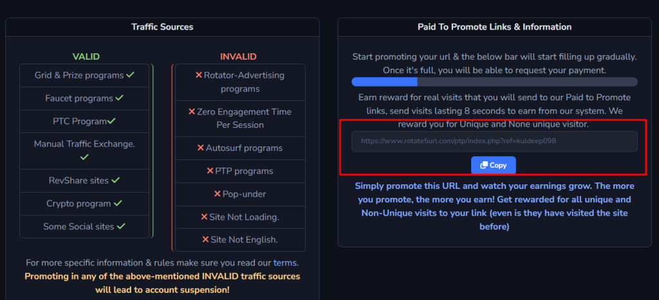Open the terms link

pyautogui.click(x=285, y=263)
